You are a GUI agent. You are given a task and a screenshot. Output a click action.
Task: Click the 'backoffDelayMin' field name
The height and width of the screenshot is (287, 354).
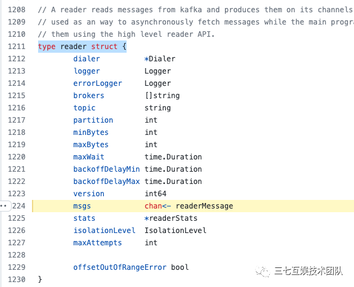coord(106,169)
